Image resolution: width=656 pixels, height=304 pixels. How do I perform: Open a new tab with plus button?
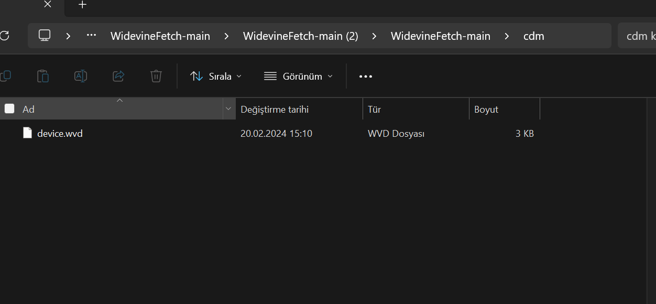(x=82, y=5)
